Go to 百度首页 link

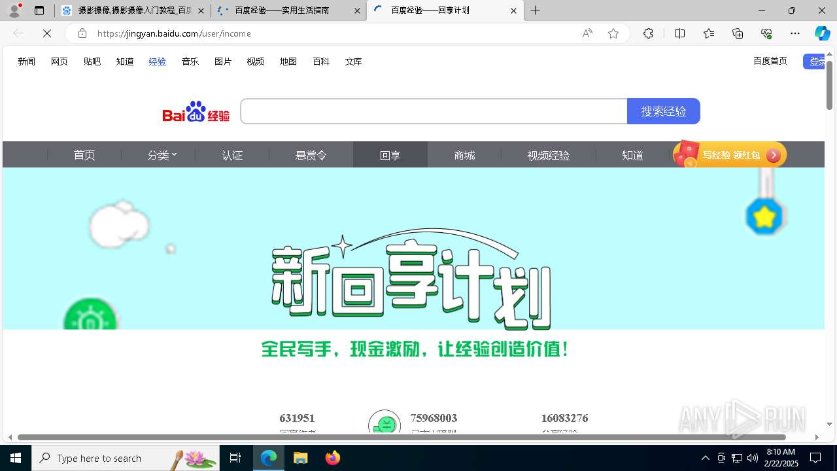point(770,61)
